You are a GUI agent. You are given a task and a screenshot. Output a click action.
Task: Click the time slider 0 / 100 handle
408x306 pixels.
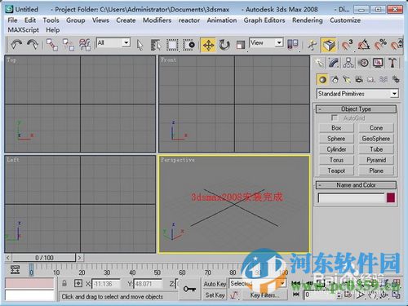(x=44, y=258)
